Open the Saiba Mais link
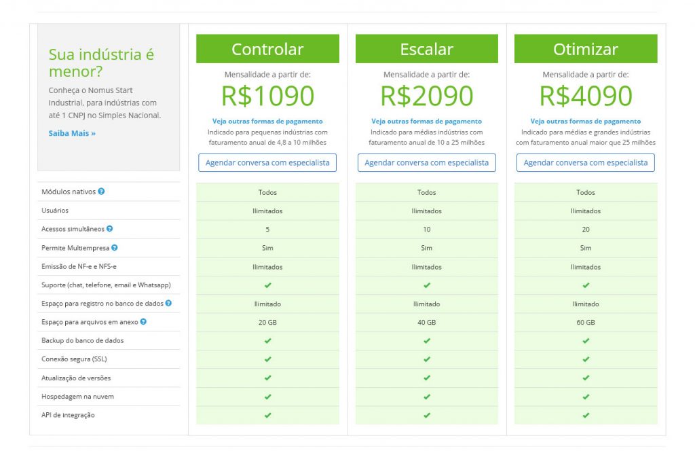The height and width of the screenshot is (451, 695). (x=72, y=133)
